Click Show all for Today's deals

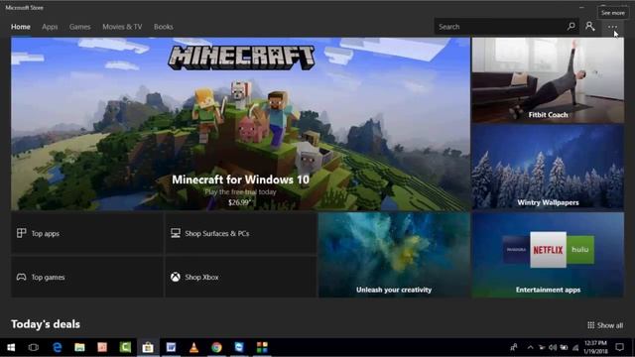tap(605, 325)
